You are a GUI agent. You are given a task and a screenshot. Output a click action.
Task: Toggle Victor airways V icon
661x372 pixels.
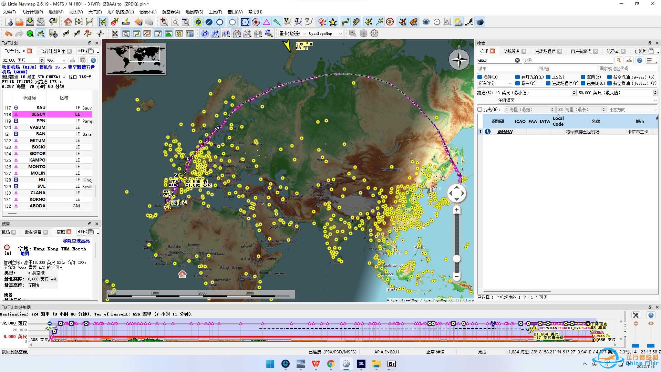(x=287, y=22)
